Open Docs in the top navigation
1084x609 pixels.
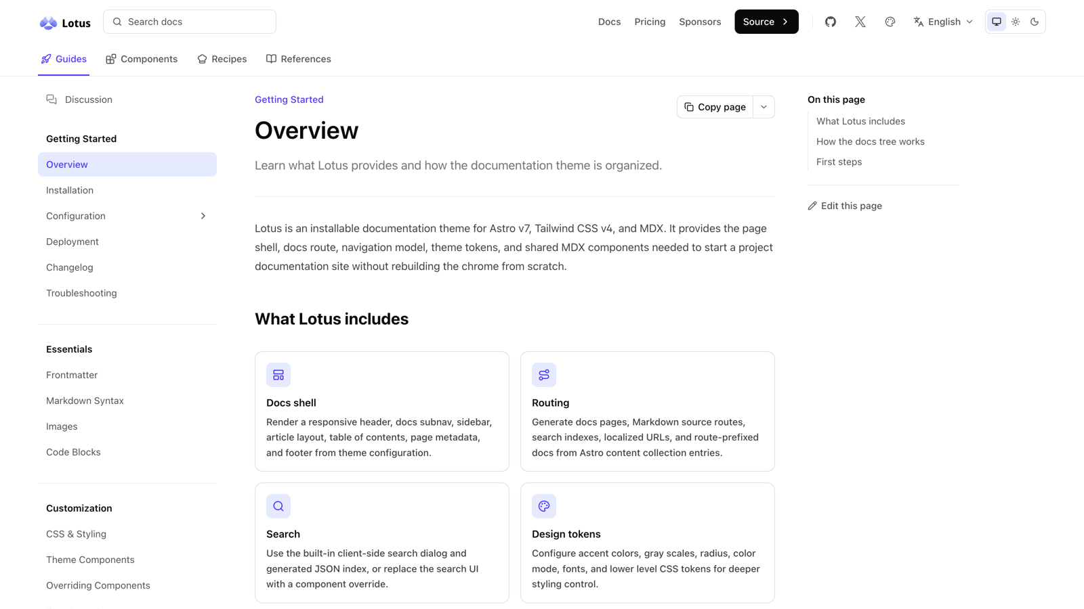point(610,22)
